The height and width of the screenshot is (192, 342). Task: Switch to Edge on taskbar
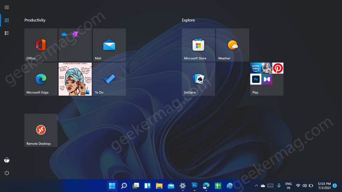click(x=206, y=186)
